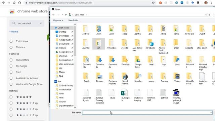Click the Chrome URL address bar
The height and width of the screenshot is (121, 215).
coord(88,3)
